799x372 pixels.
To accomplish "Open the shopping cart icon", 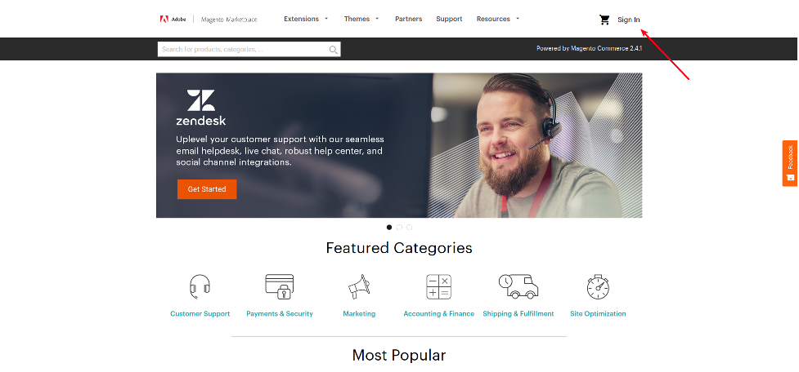I will pyautogui.click(x=604, y=20).
